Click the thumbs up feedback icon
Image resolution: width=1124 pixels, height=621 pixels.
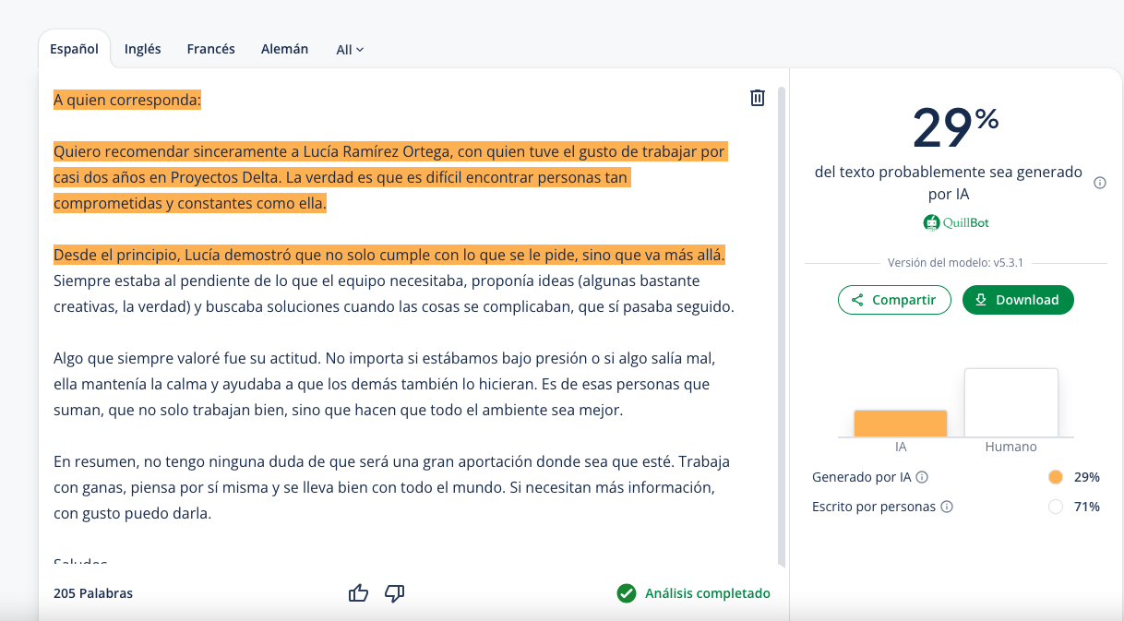358,593
